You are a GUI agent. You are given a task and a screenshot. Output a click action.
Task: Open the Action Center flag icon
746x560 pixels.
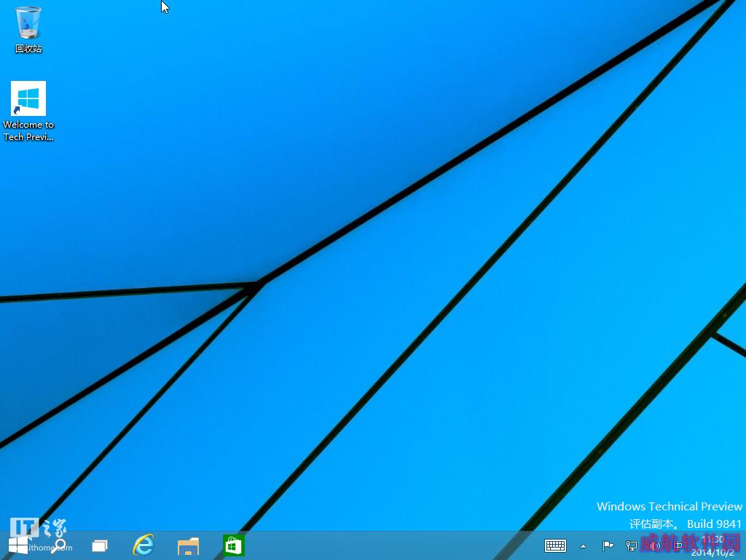pos(608,545)
